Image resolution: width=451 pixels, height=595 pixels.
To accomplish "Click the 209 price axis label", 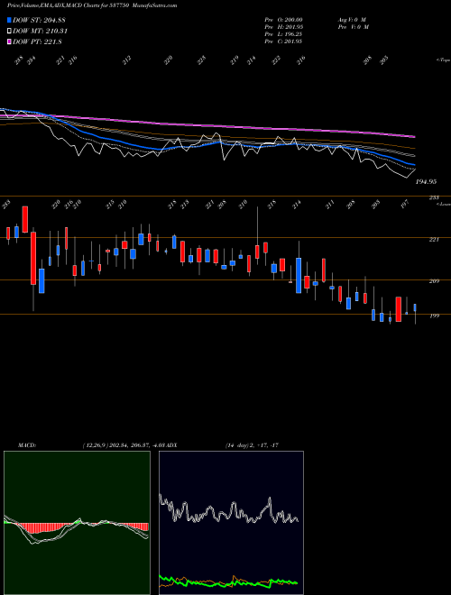I will [x=434, y=281].
